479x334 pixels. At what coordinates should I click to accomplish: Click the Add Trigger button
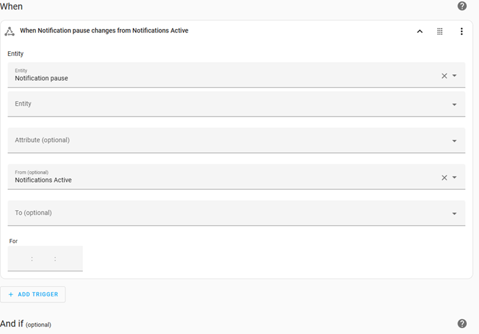33,294
